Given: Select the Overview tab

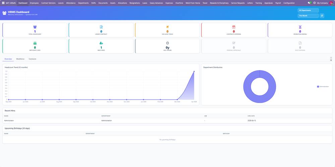Looking at the screenshot, I should [x=8, y=59].
